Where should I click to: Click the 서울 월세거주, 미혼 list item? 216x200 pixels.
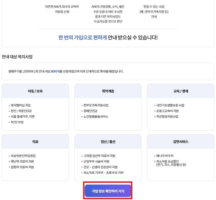point(23,117)
